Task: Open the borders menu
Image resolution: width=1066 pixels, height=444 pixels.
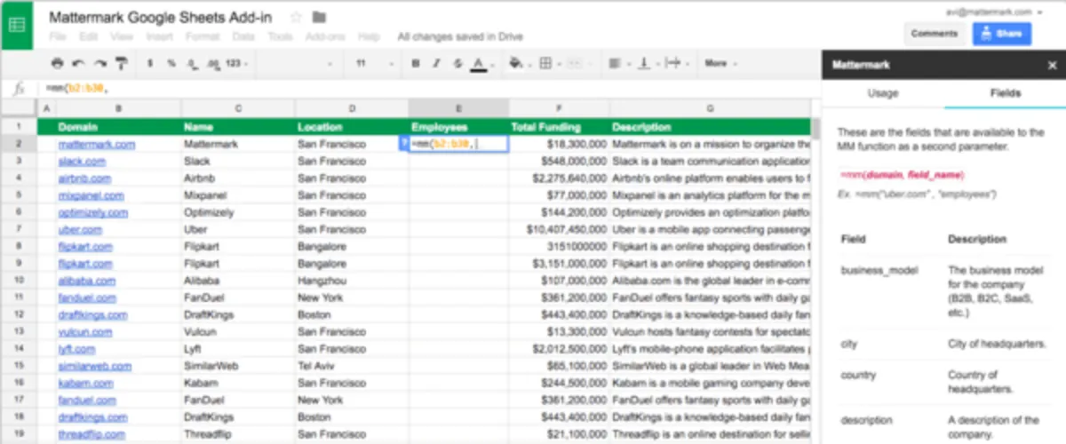Action: click(x=548, y=63)
